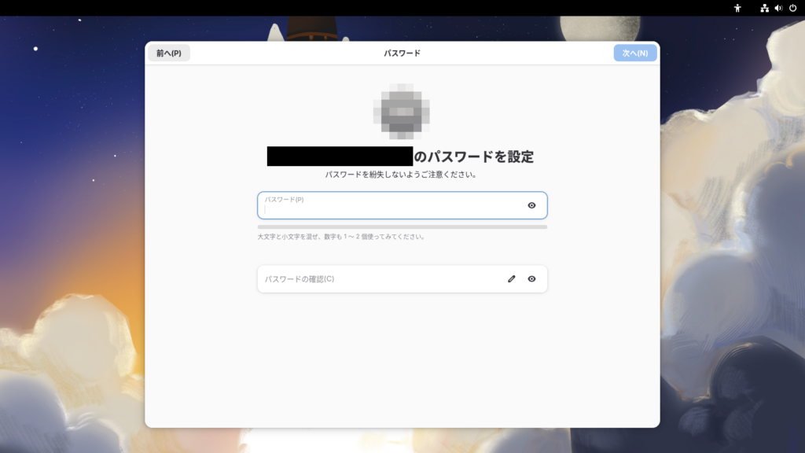Click the password hint text below strength bar
The height and width of the screenshot is (453, 805).
(341, 236)
